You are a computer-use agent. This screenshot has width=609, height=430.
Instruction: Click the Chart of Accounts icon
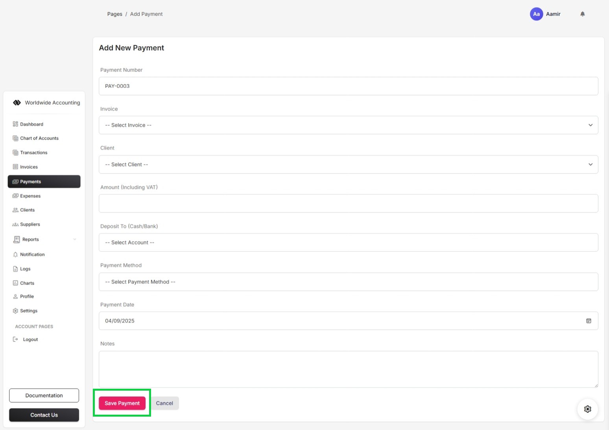15,138
